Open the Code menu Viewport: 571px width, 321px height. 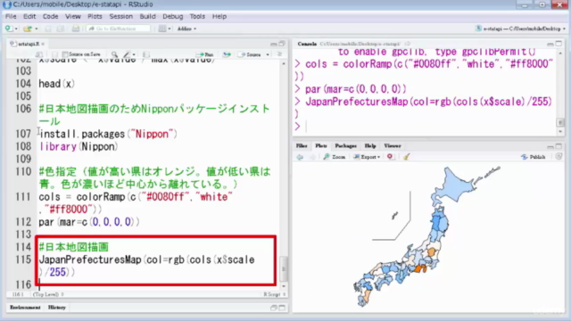pyautogui.click(x=50, y=16)
